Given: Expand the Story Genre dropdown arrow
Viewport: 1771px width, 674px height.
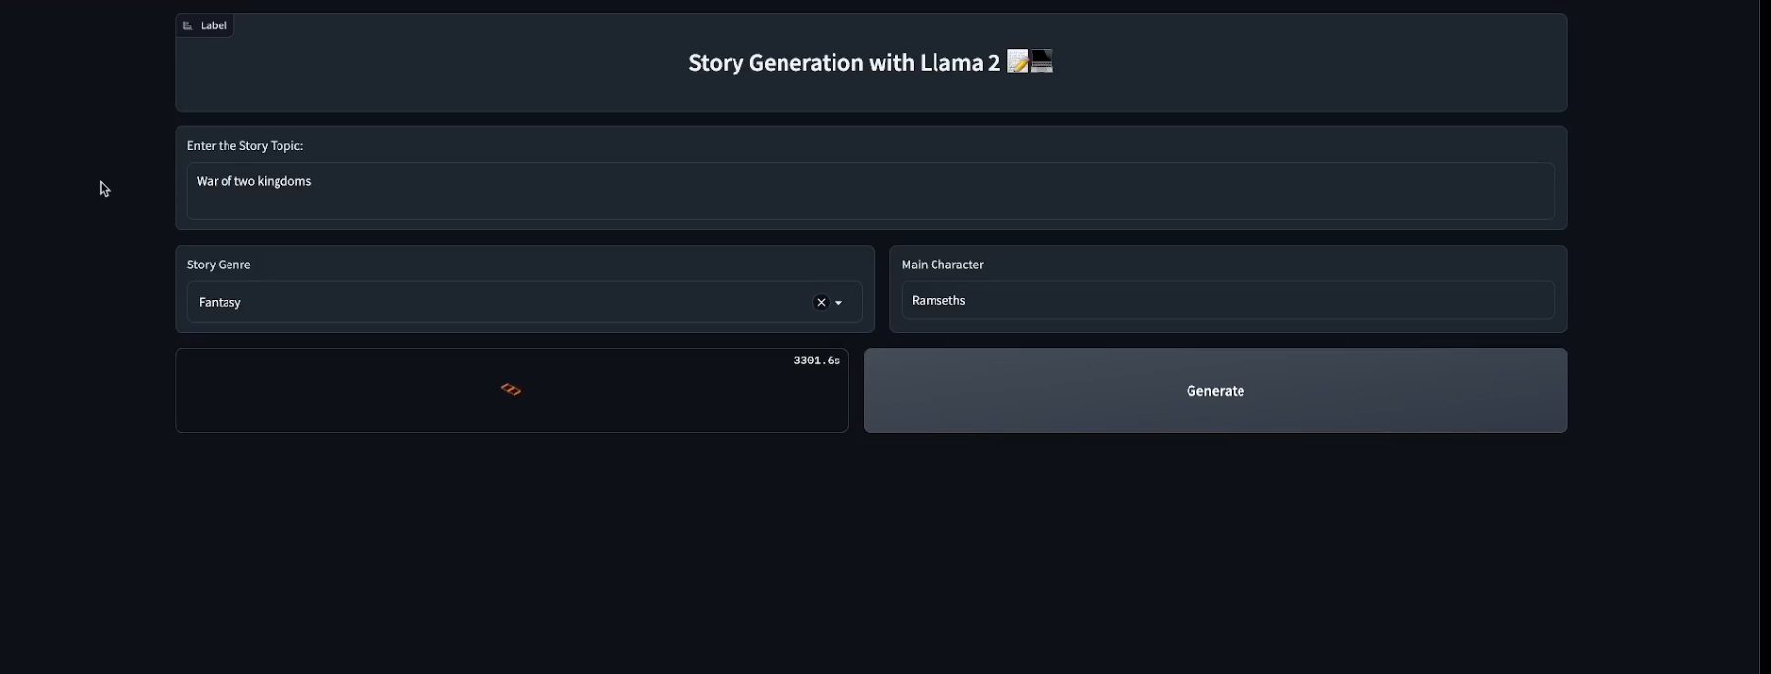Looking at the screenshot, I should point(839,303).
